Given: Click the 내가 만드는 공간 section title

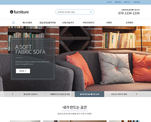Looking at the screenshot, I should tap(75, 107).
